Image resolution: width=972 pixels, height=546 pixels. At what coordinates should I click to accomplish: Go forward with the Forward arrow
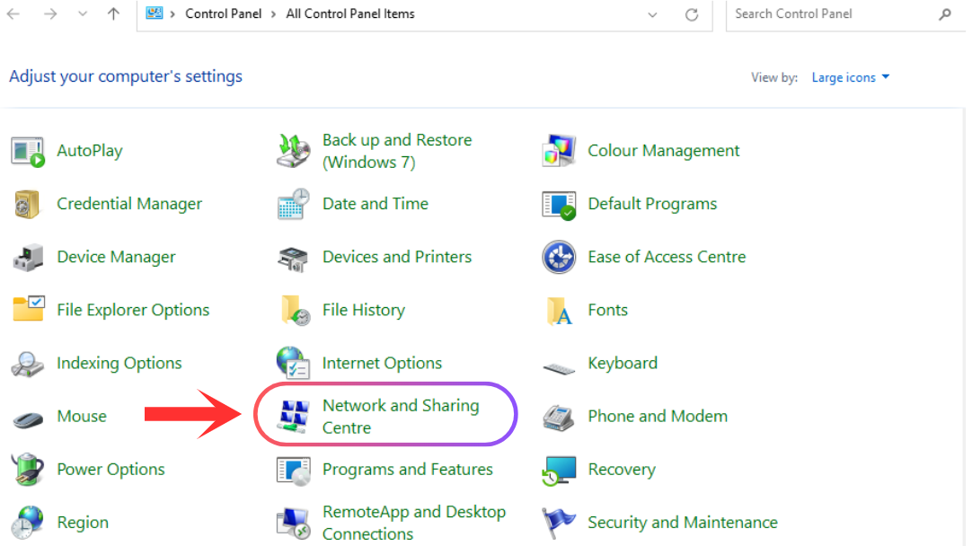pyautogui.click(x=50, y=13)
